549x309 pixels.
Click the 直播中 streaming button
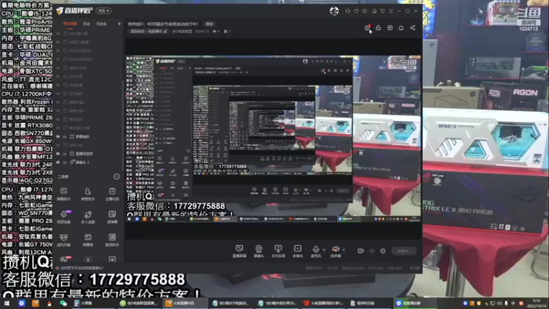pyautogui.click(x=404, y=251)
